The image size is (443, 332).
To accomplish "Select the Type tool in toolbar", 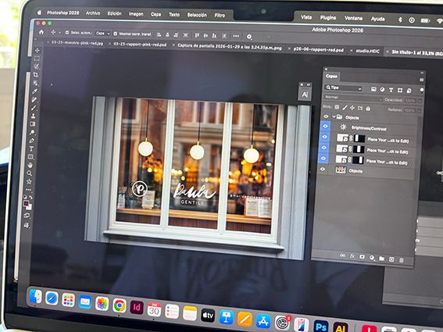I will 31,148.
